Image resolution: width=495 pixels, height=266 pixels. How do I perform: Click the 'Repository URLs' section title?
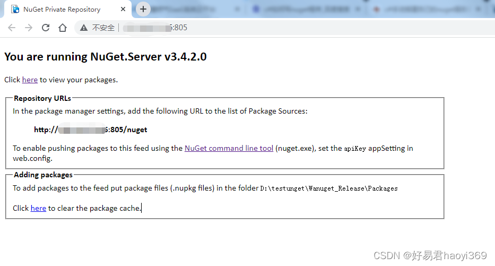(42, 98)
